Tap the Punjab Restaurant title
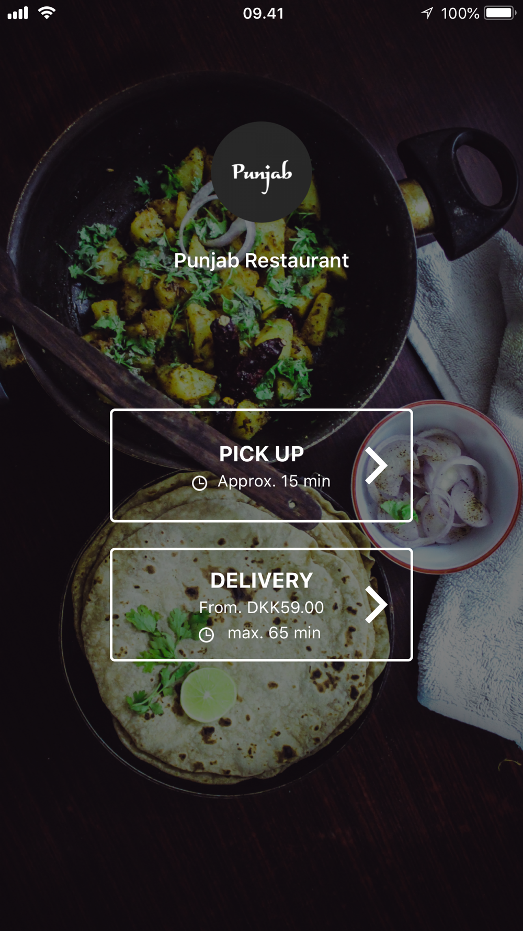The height and width of the screenshot is (931, 523). tap(261, 260)
